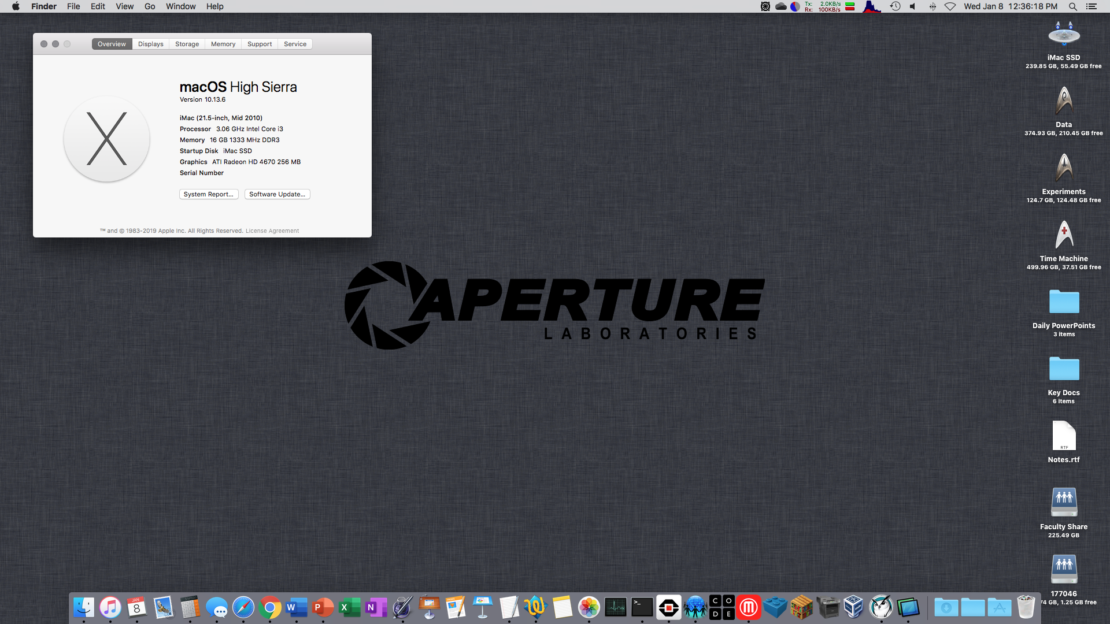
Task: Open the File menu
Action: (x=73, y=6)
